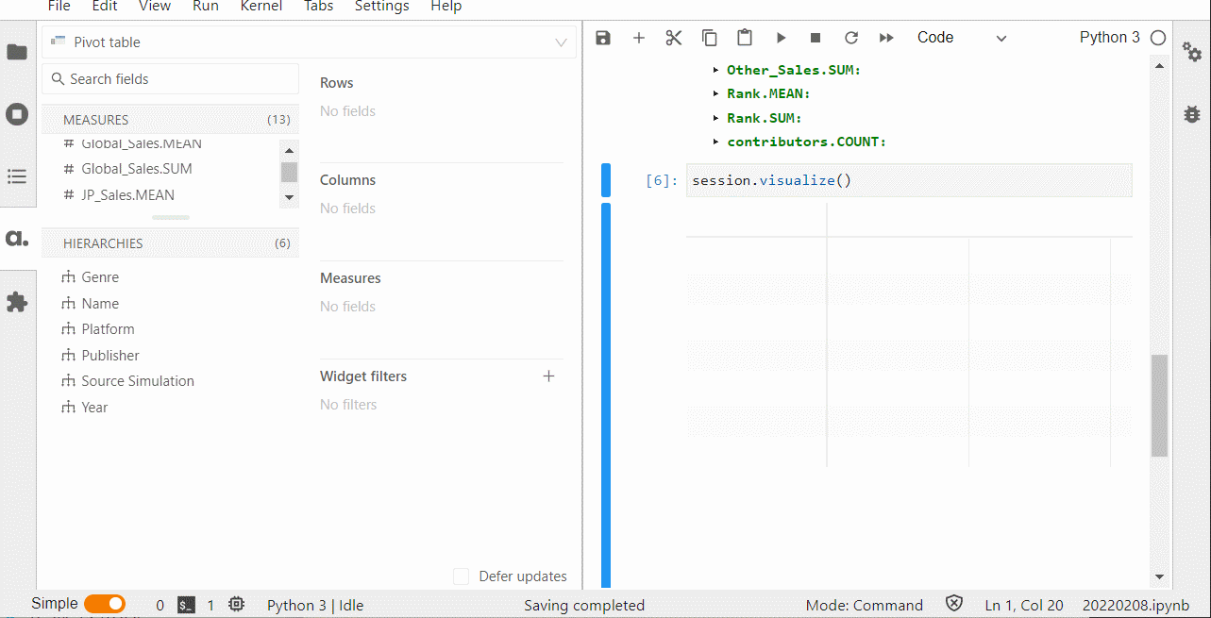Viewport: 1211px width, 618px height.
Task: Open the Settings menu
Action: click(x=381, y=7)
